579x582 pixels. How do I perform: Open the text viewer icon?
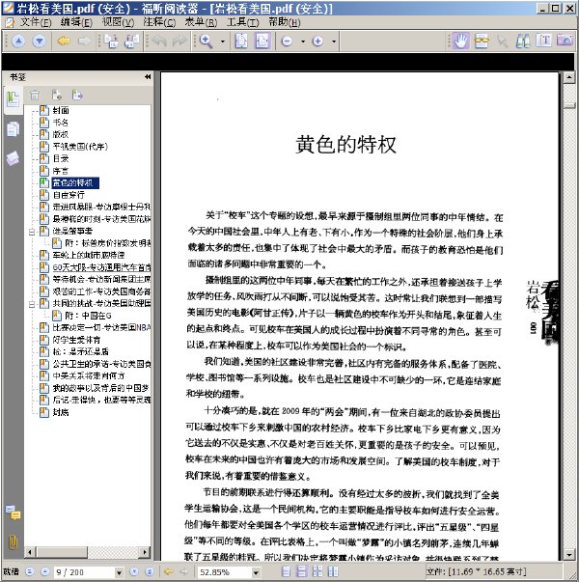pos(543,41)
